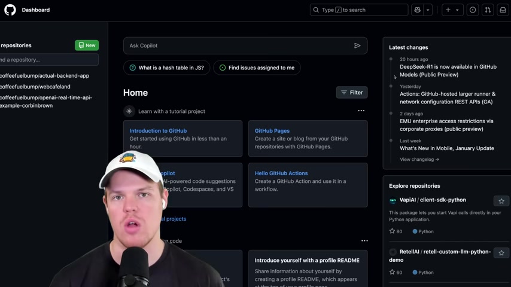Focus the Ask Copilot input field
Screen dimensions: 511x287
pyautogui.click(x=239, y=45)
